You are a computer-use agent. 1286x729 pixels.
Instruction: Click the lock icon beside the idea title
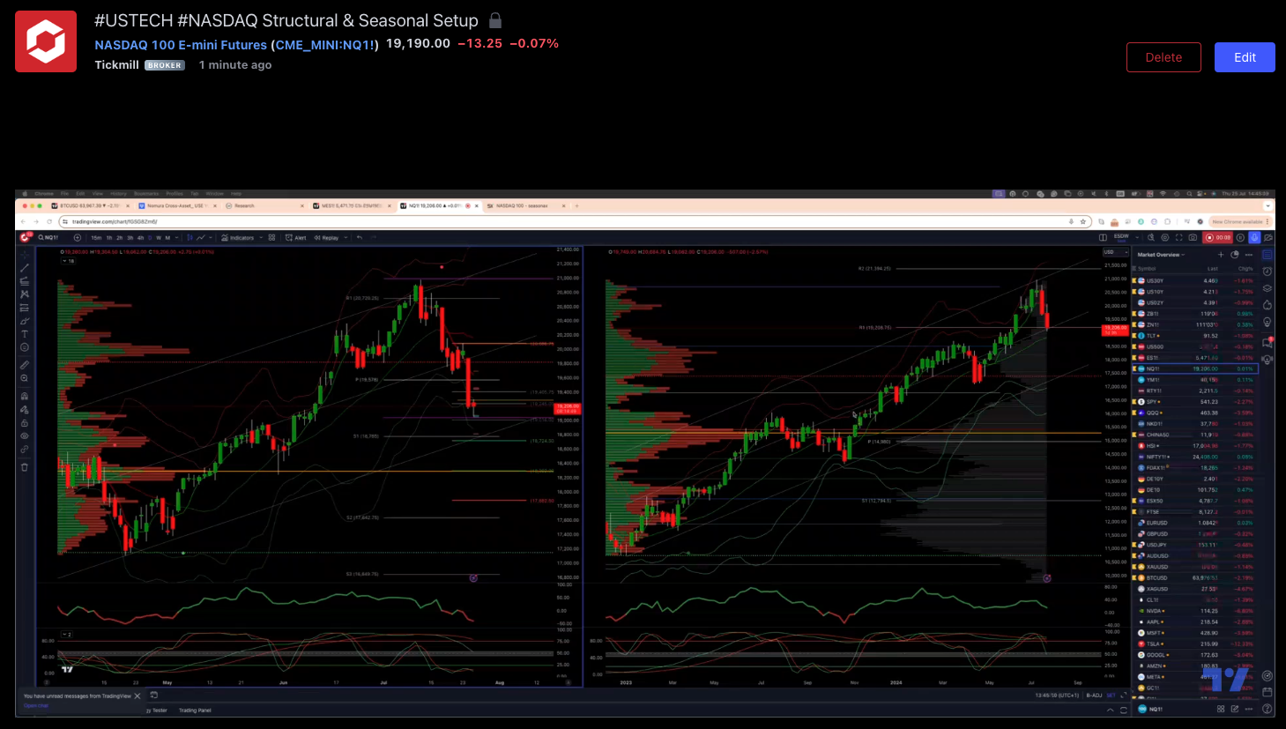495,20
